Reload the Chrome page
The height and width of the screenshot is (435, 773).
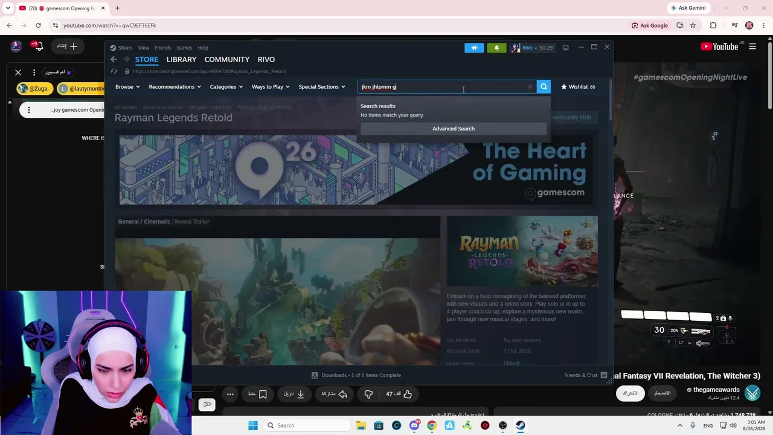38,25
